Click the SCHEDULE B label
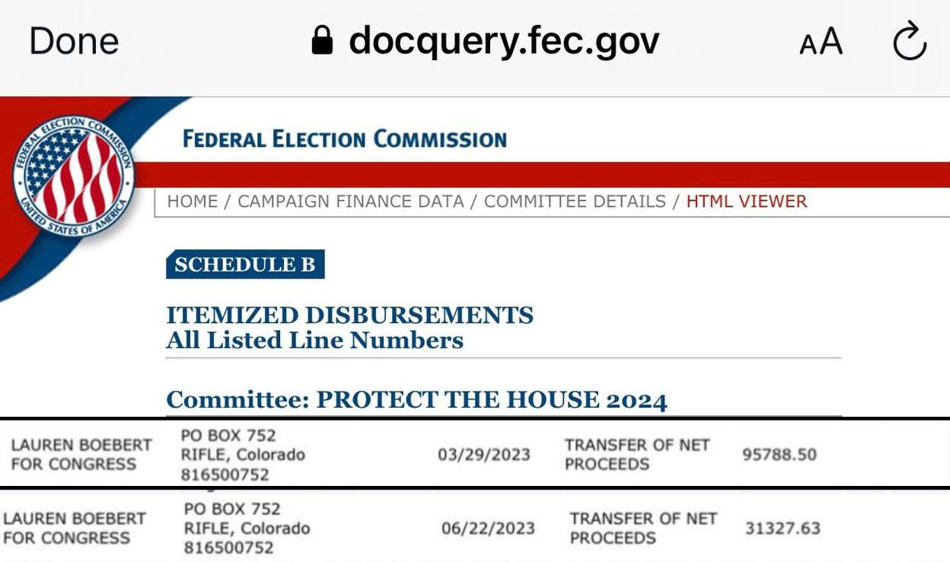The height and width of the screenshot is (562, 950). [x=244, y=264]
